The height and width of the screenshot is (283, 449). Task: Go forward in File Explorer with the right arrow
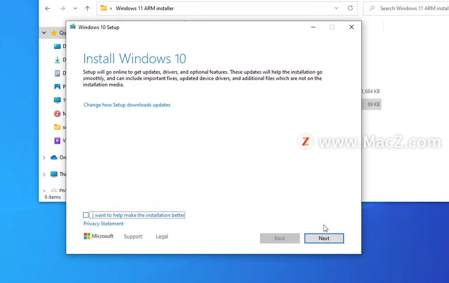62,8
